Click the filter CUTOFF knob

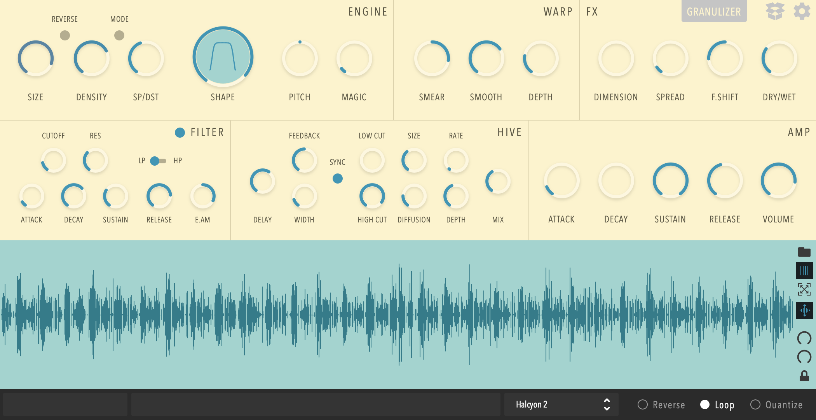coord(54,160)
